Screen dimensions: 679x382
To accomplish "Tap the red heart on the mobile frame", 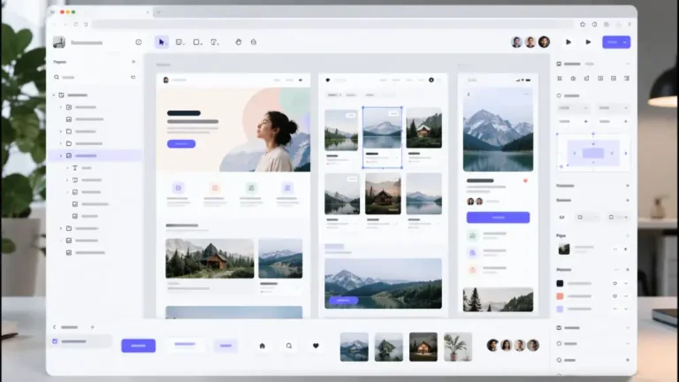I will pos(525,180).
